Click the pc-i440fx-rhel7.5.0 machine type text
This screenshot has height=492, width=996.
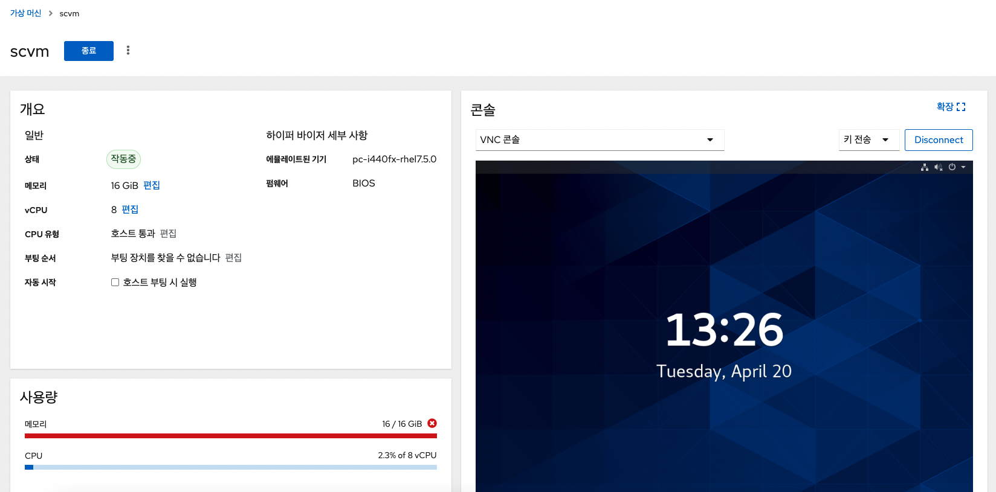(x=394, y=159)
